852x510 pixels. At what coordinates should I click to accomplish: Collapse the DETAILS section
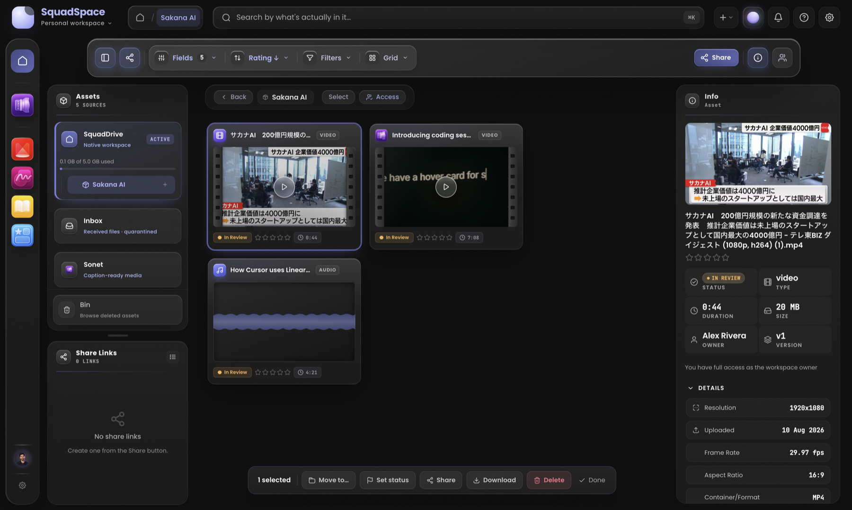click(x=706, y=388)
